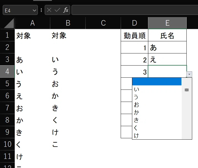Open the Name Box dropdown arrow

coord(34,10)
